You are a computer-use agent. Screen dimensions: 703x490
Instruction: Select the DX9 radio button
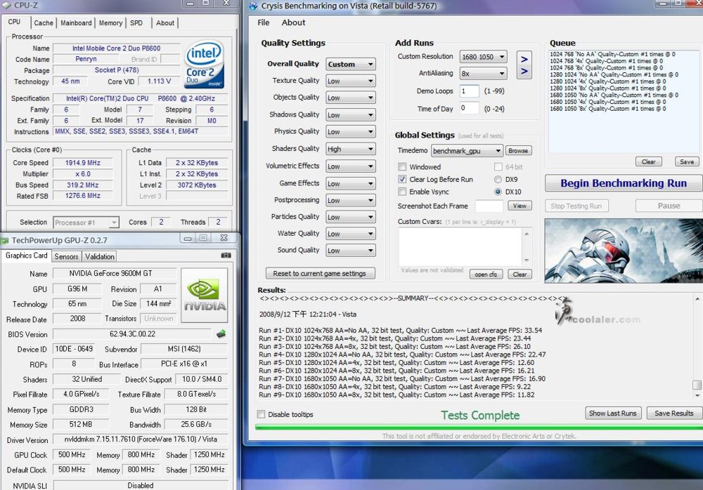(x=498, y=179)
